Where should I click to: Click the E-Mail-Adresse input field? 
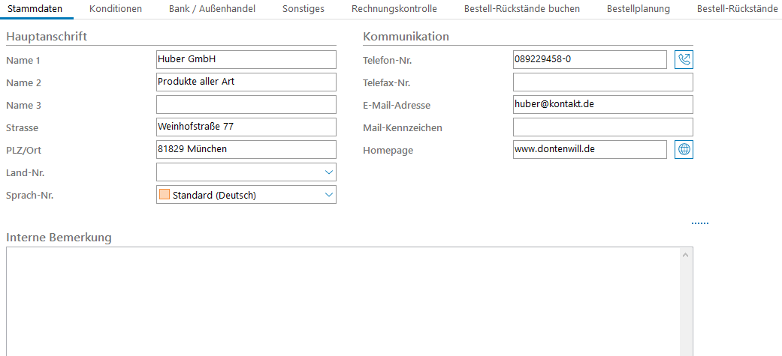click(x=602, y=105)
